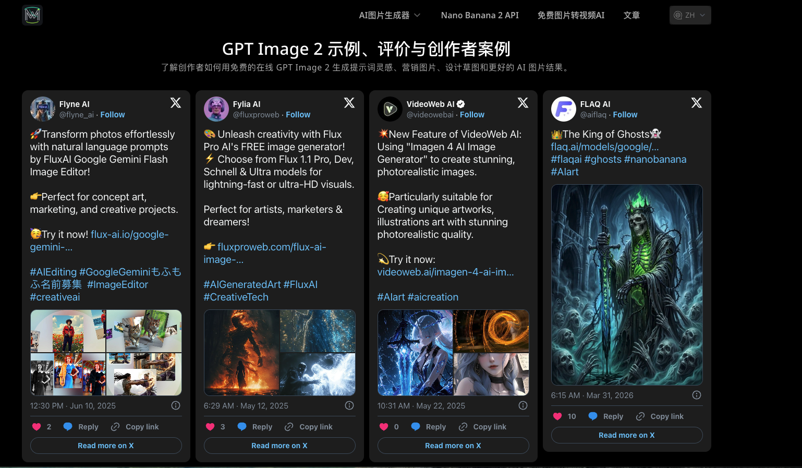This screenshot has height=468, width=802.
Task: Open the site logo in the header
Action: [x=32, y=15]
